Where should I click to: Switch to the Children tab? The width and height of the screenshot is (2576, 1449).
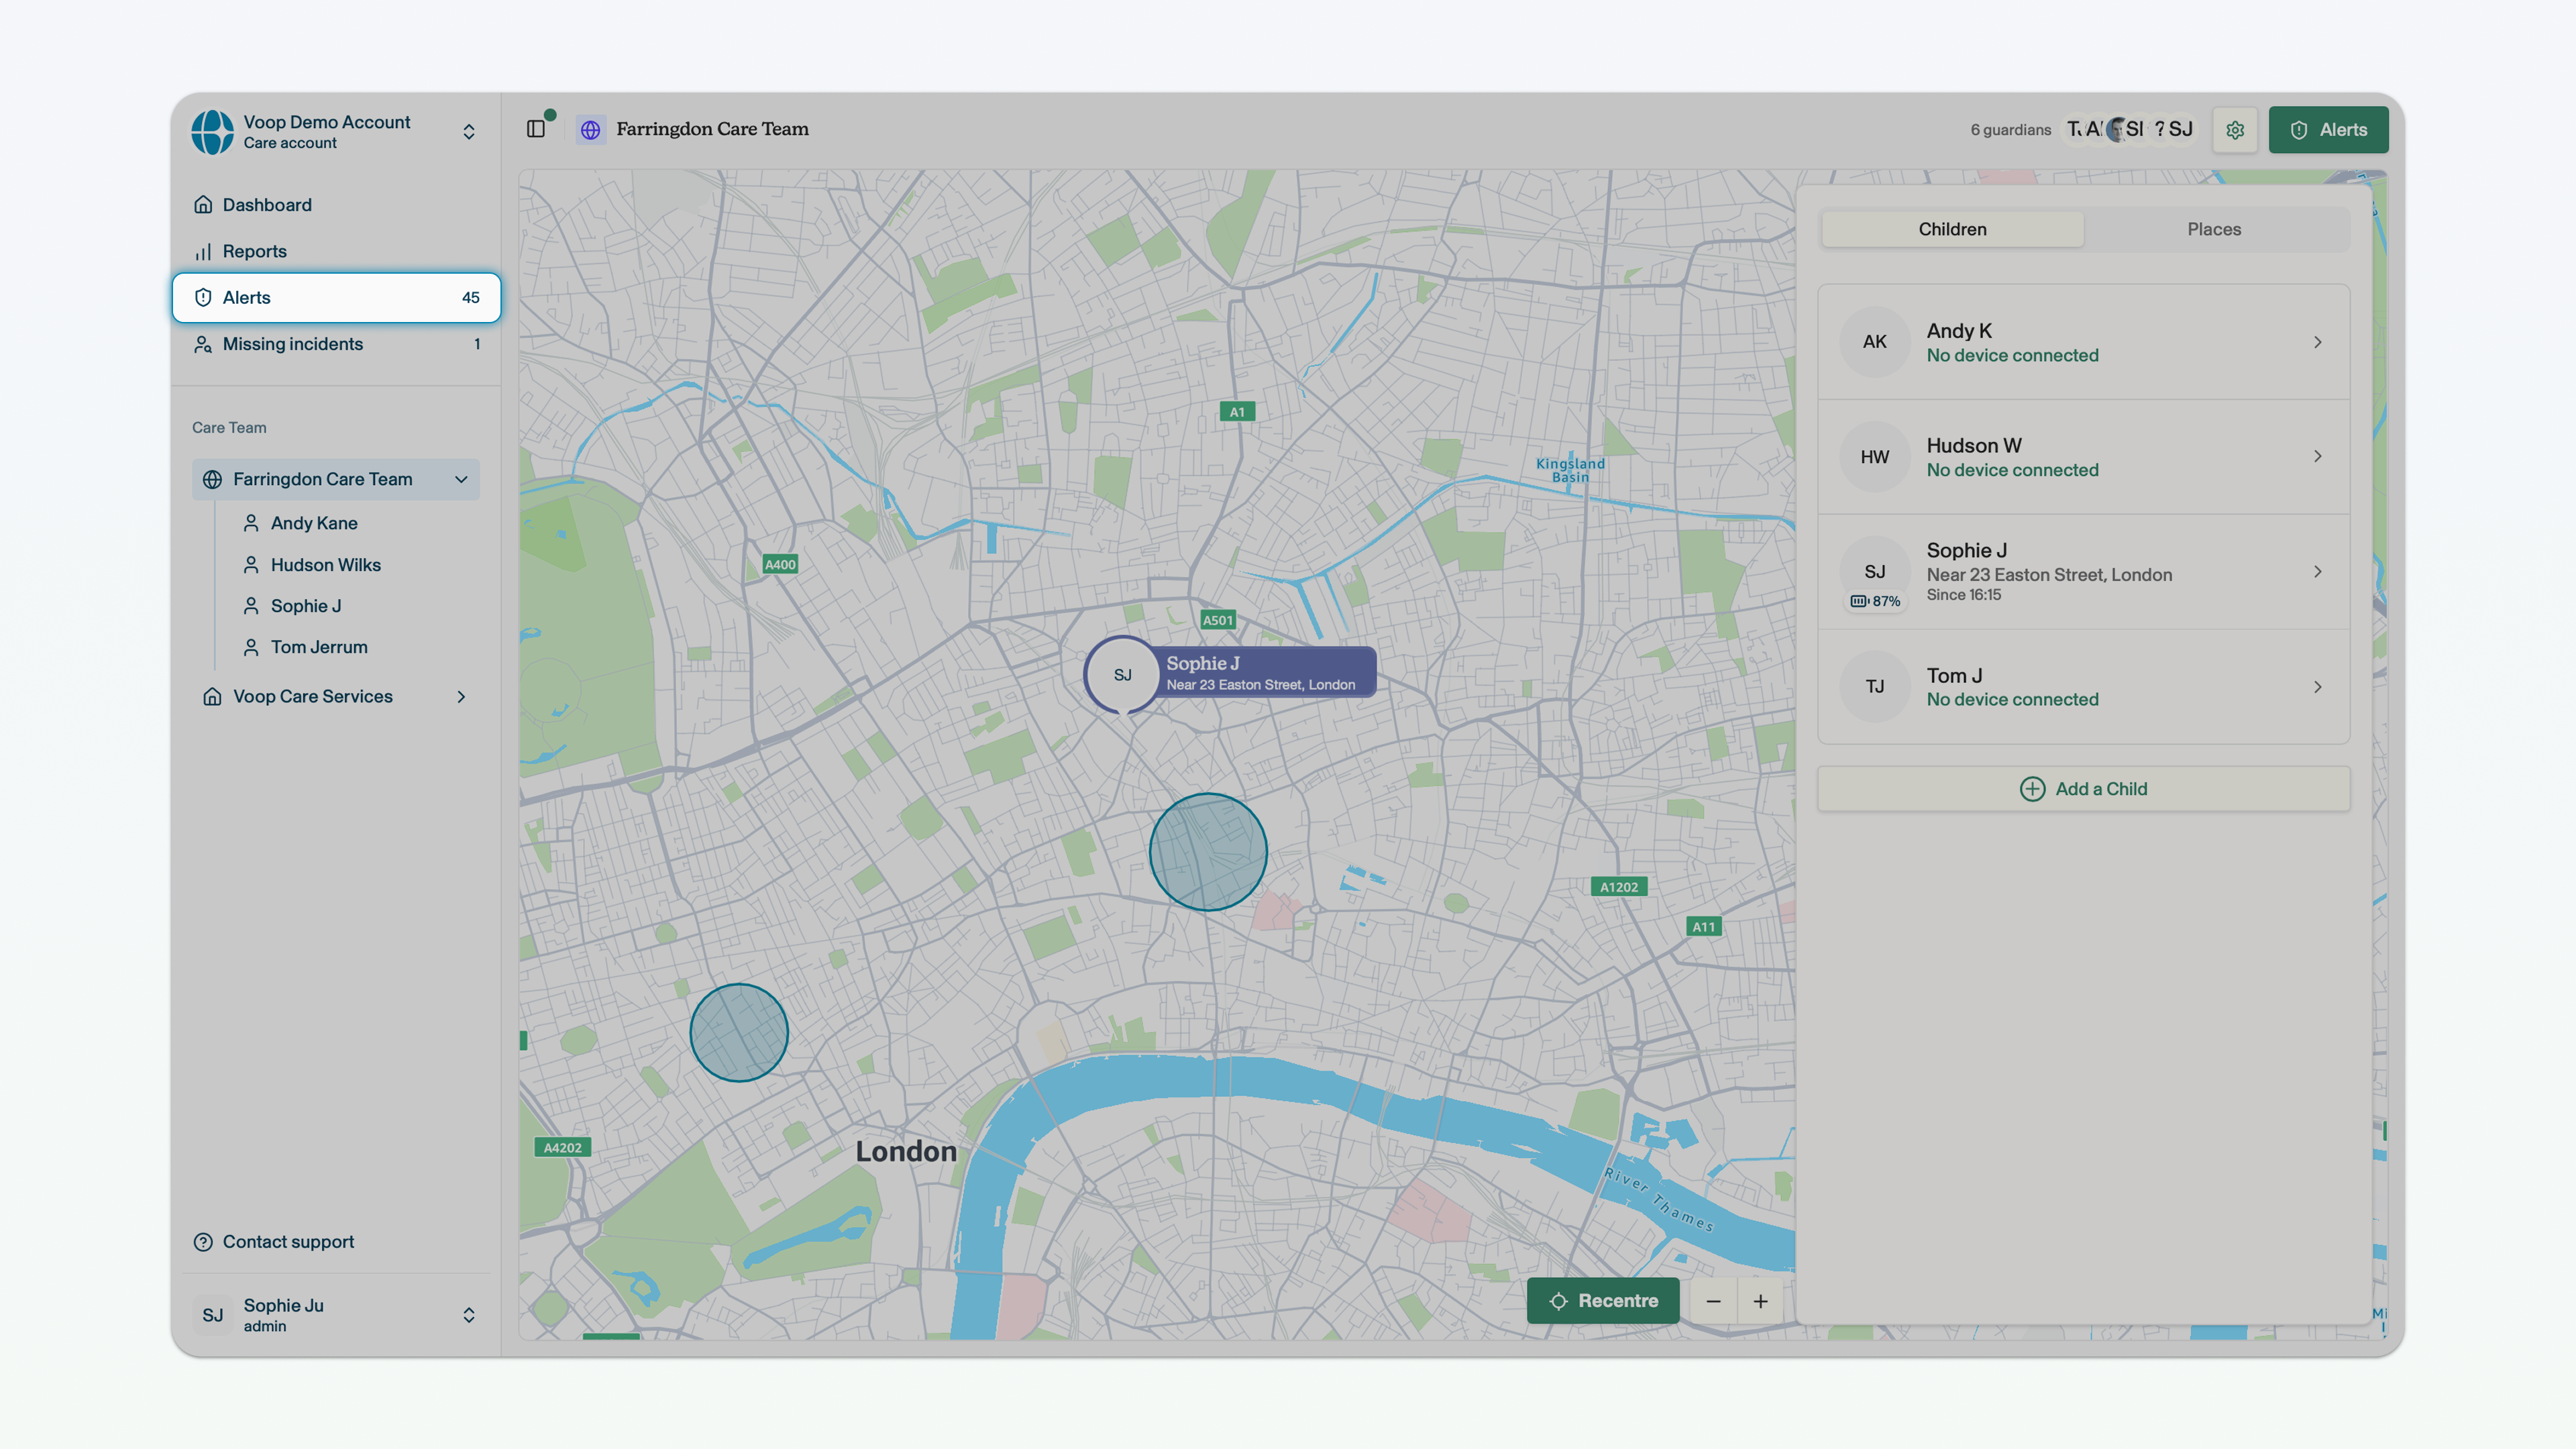[1952, 229]
